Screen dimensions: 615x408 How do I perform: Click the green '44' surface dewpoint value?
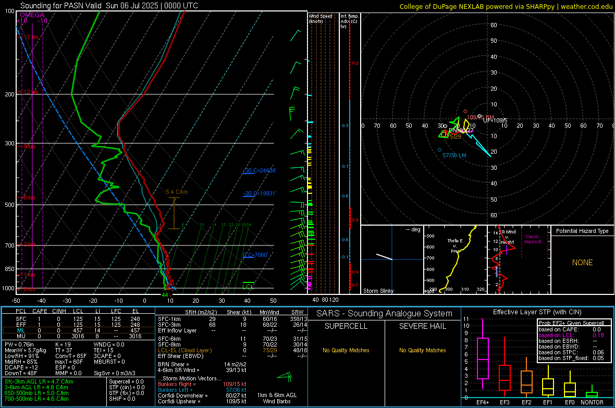165,295
